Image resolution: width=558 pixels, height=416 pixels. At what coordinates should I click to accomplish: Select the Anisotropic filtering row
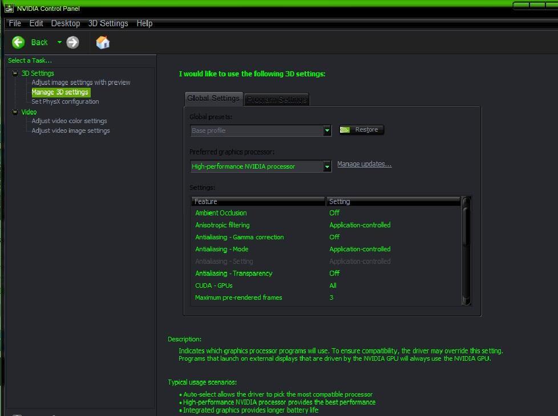coord(326,225)
